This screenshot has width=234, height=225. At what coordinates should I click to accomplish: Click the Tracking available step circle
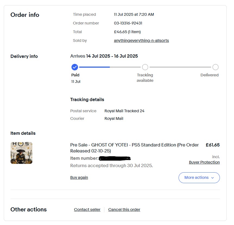coord(145,67)
